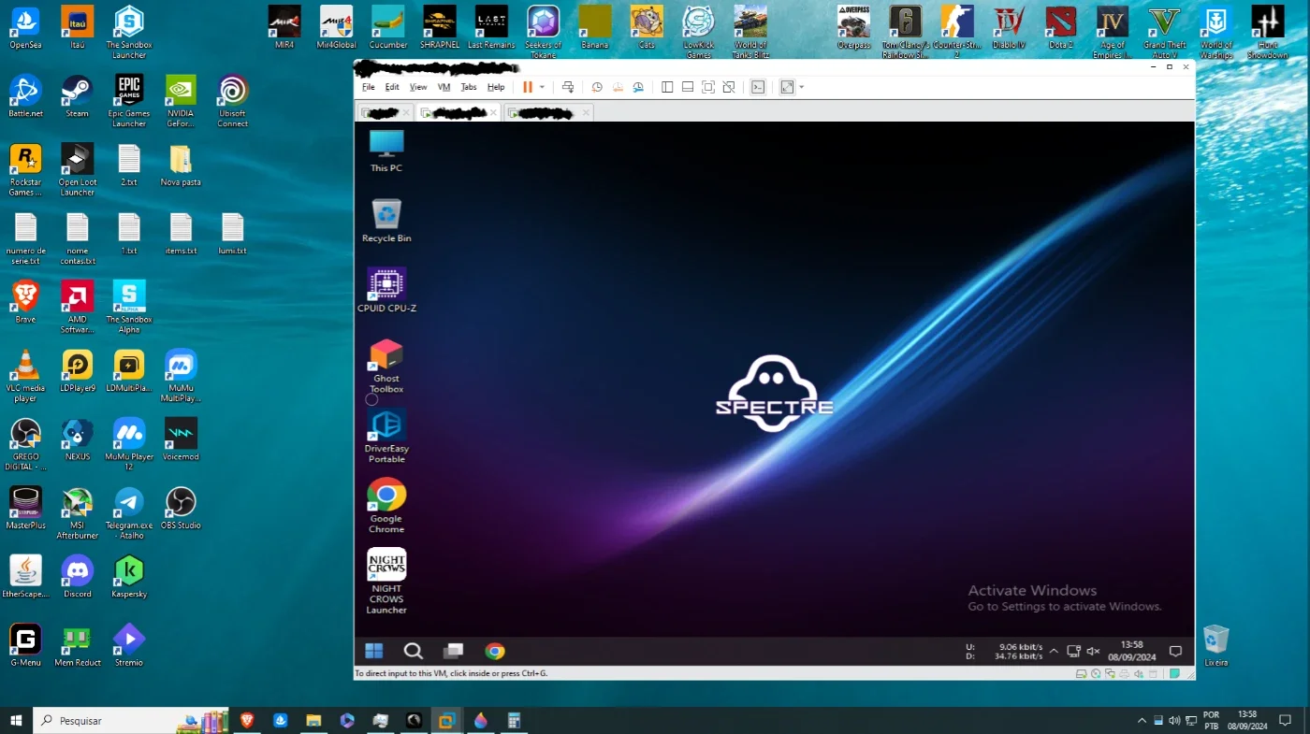The width and height of the screenshot is (1310, 734).
Task: Open the console view icon
Action: (x=758, y=87)
